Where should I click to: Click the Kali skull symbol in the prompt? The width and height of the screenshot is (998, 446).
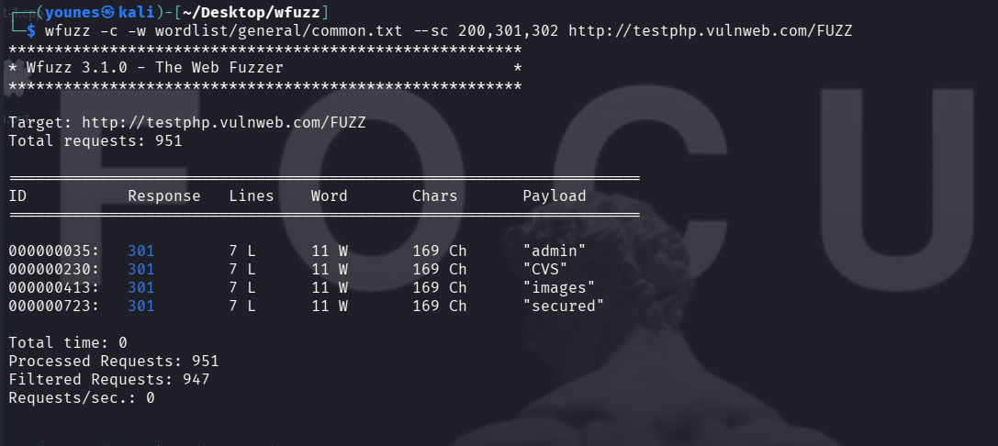[108, 11]
